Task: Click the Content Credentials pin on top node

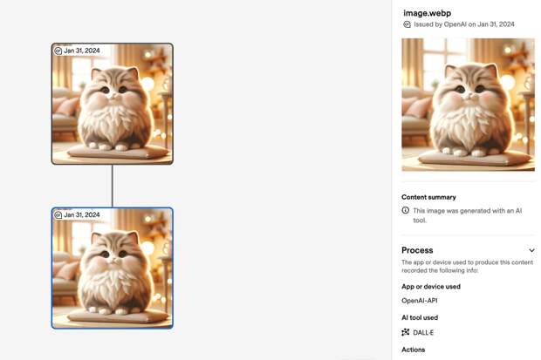Action: pos(58,51)
